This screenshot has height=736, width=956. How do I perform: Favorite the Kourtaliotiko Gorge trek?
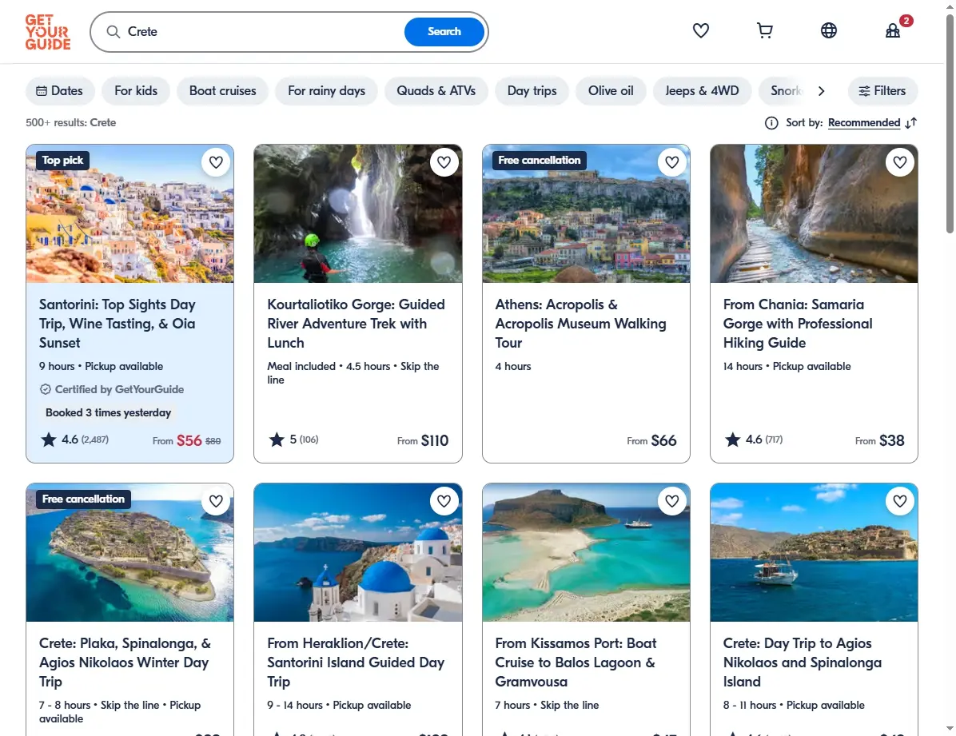444,162
